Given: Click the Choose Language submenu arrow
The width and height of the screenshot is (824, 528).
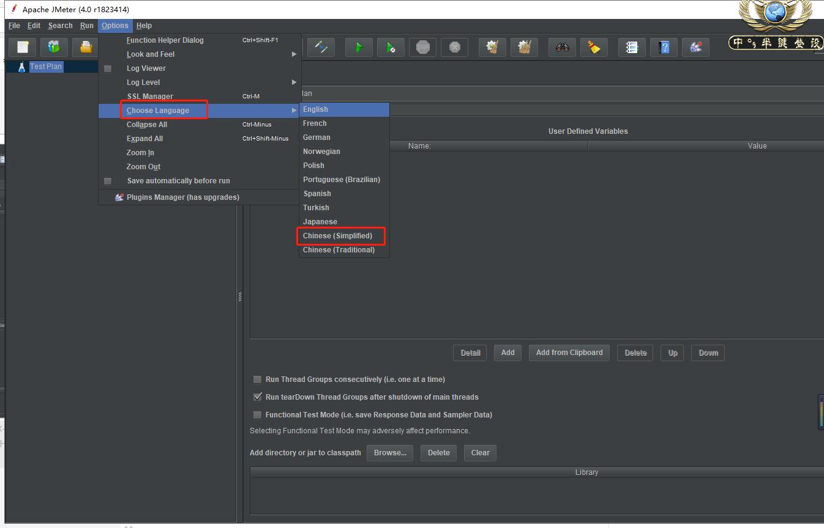Looking at the screenshot, I should 294,111.
